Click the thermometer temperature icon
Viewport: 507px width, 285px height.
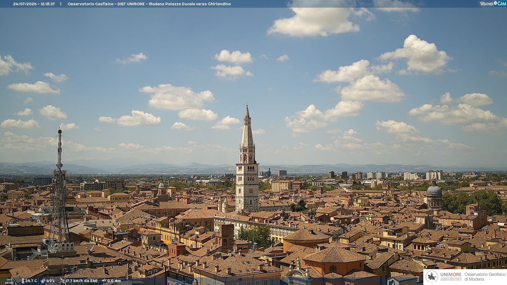coord(23,281)
